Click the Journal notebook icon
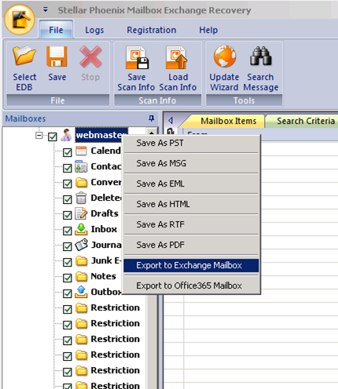 tap(81, 245)
